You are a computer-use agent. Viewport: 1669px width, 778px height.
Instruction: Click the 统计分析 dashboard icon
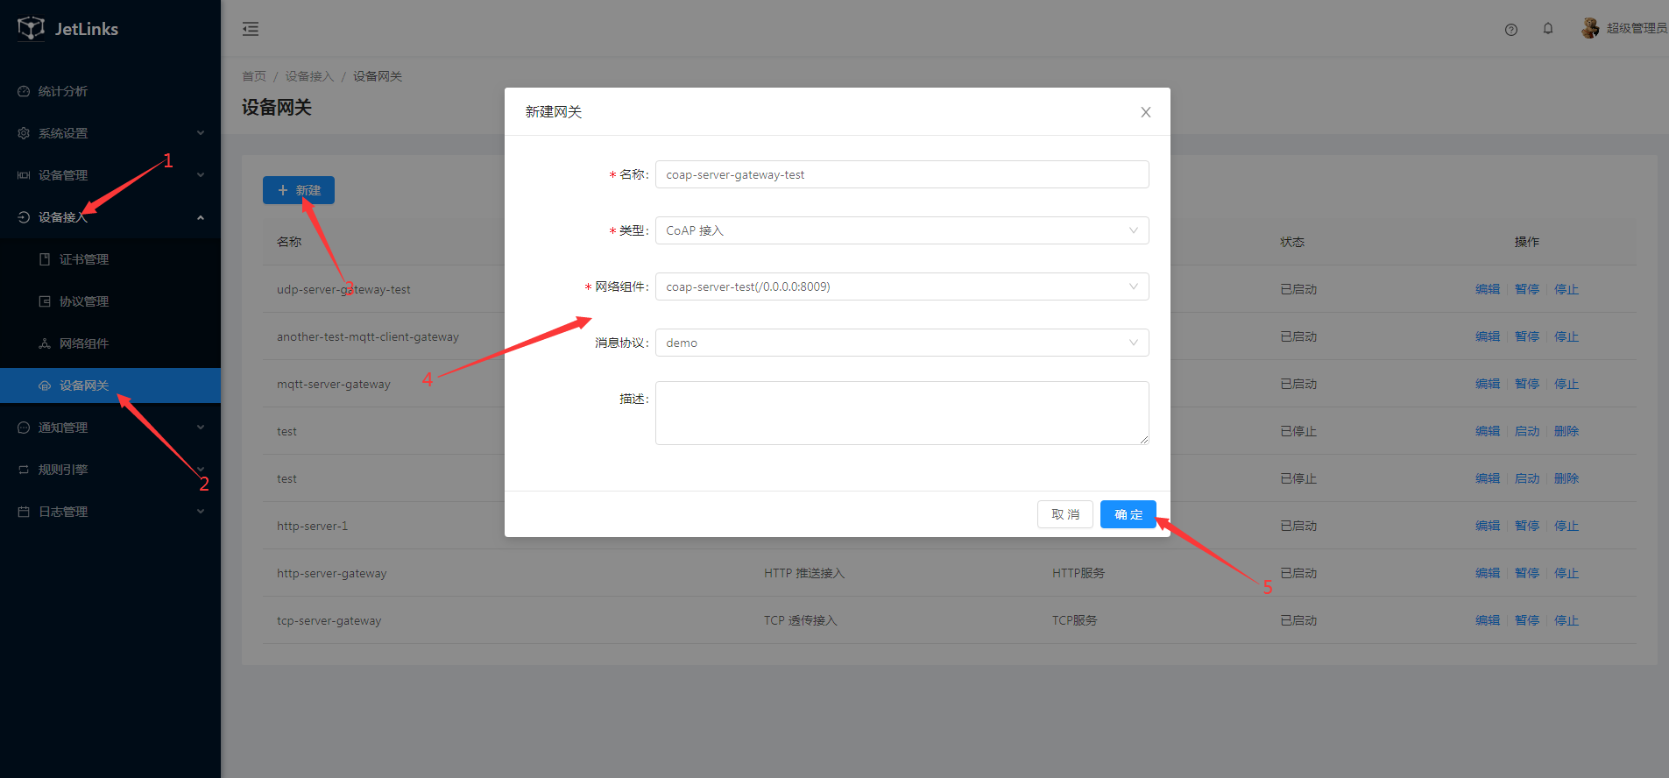[24, 91]
